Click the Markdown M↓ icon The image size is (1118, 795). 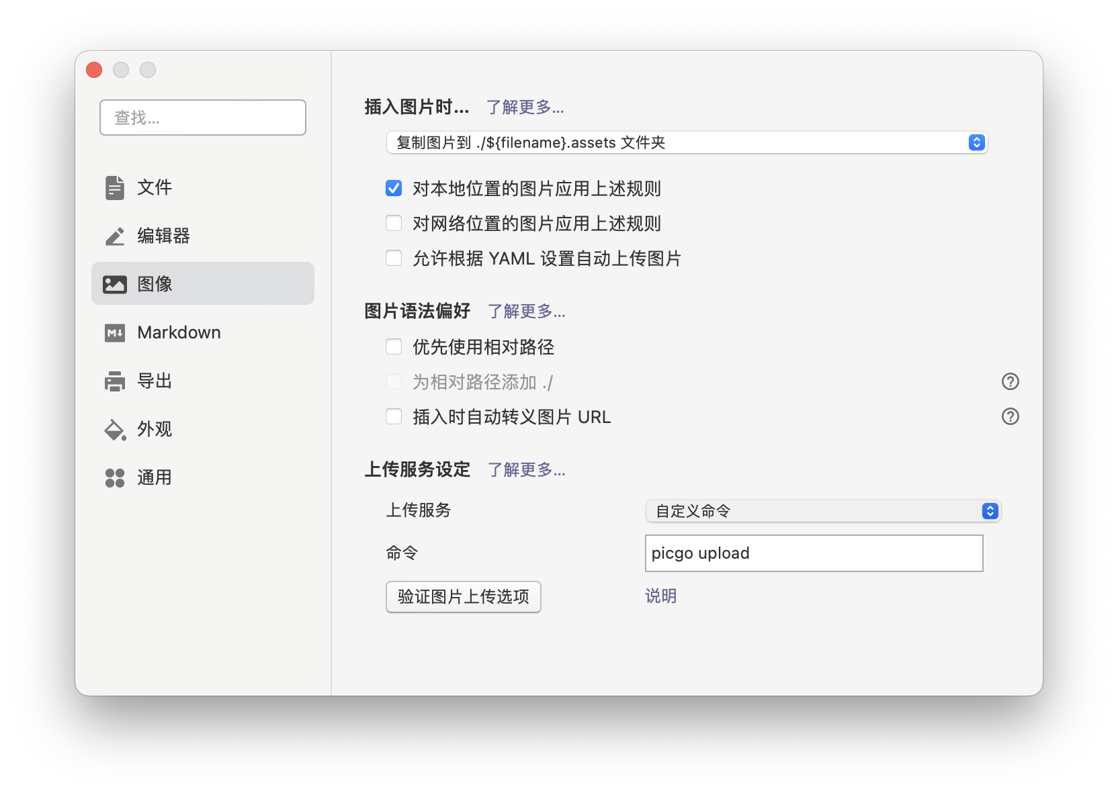(x=115, y=333)
